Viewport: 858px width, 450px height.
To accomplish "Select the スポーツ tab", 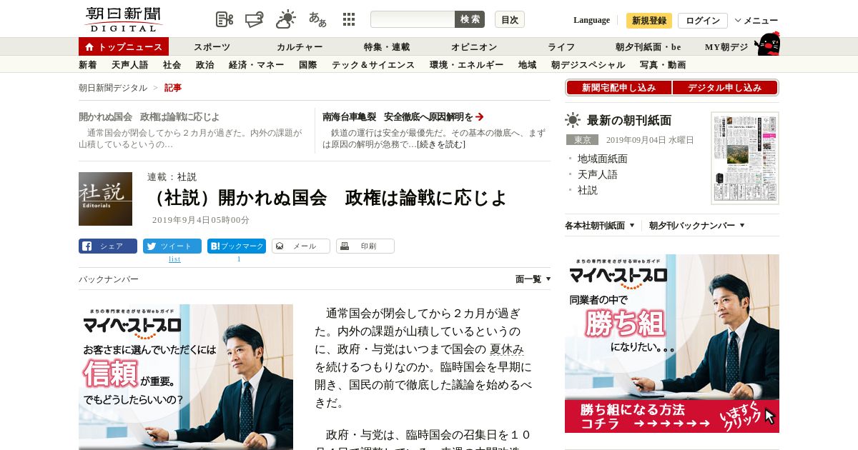I will 212,47.
